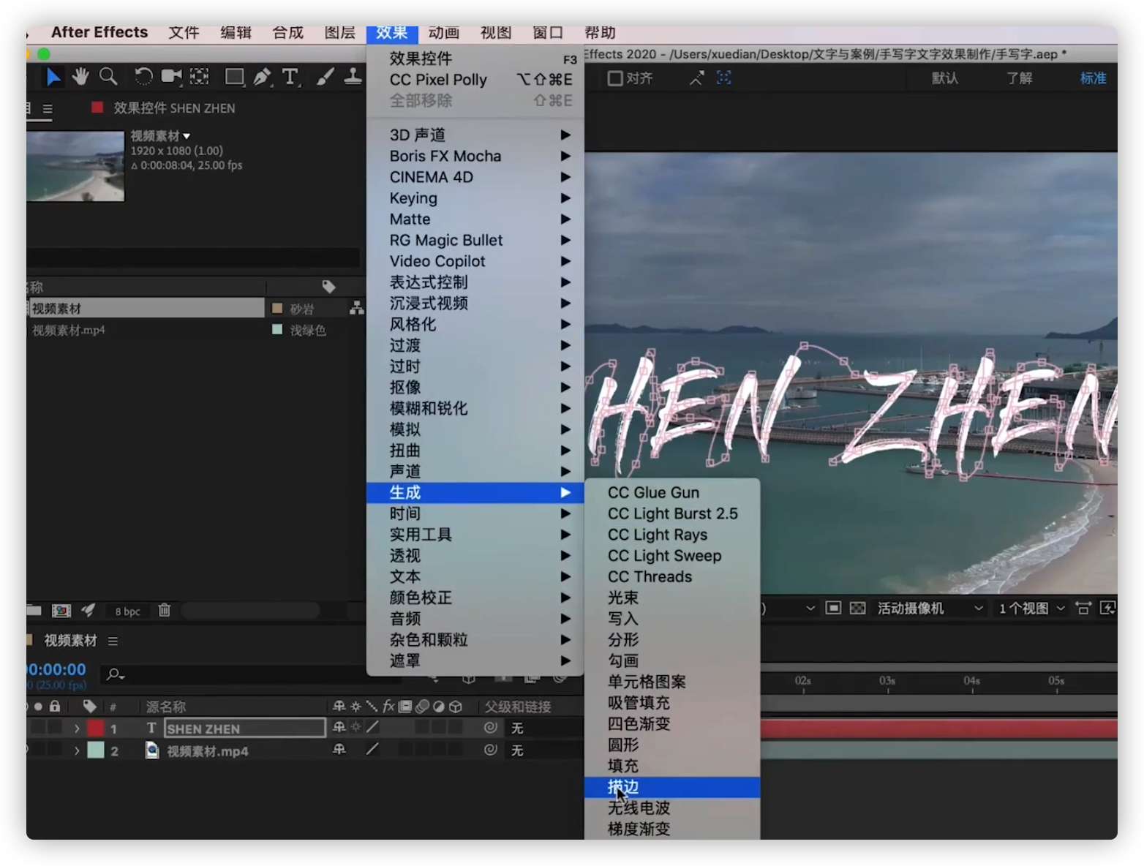Open the 文件 menu in menu bar
This screenshot has width=1144, height=866.
pyautogui.click(x=184, y=33)
